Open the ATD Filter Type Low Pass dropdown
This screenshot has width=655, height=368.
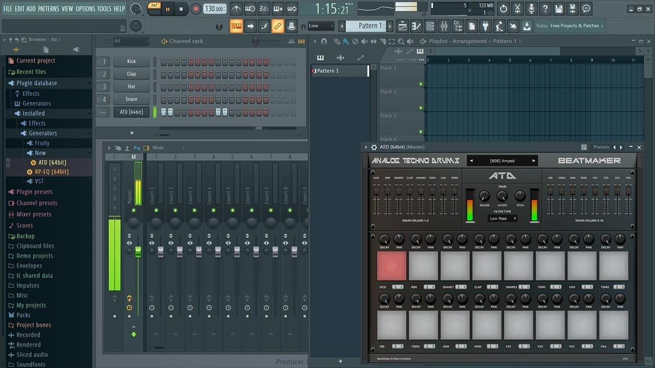tap(503, 219)
